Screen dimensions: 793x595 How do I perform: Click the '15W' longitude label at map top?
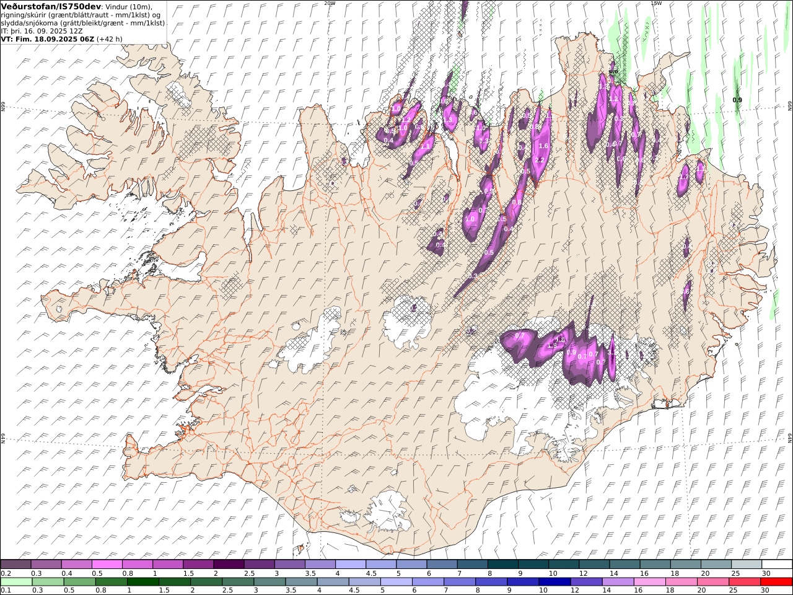[655, 3]
